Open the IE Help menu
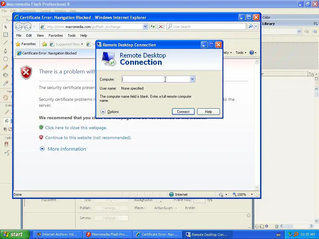 (x=83, y=35)
